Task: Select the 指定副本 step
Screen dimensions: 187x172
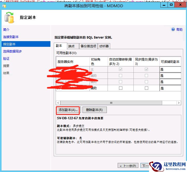Action: click(x=26, y=44)
